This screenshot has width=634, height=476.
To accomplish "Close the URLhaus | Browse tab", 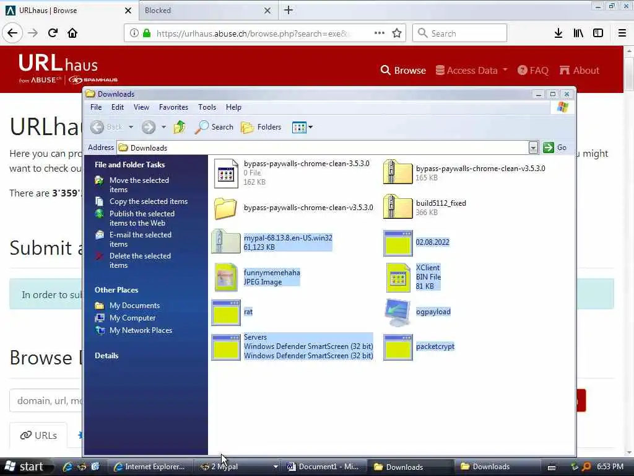I will click(x=128, y=11).
